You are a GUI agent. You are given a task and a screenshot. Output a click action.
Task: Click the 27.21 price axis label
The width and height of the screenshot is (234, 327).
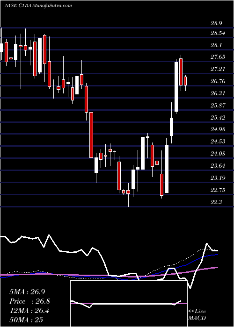[x=218, y=69]
